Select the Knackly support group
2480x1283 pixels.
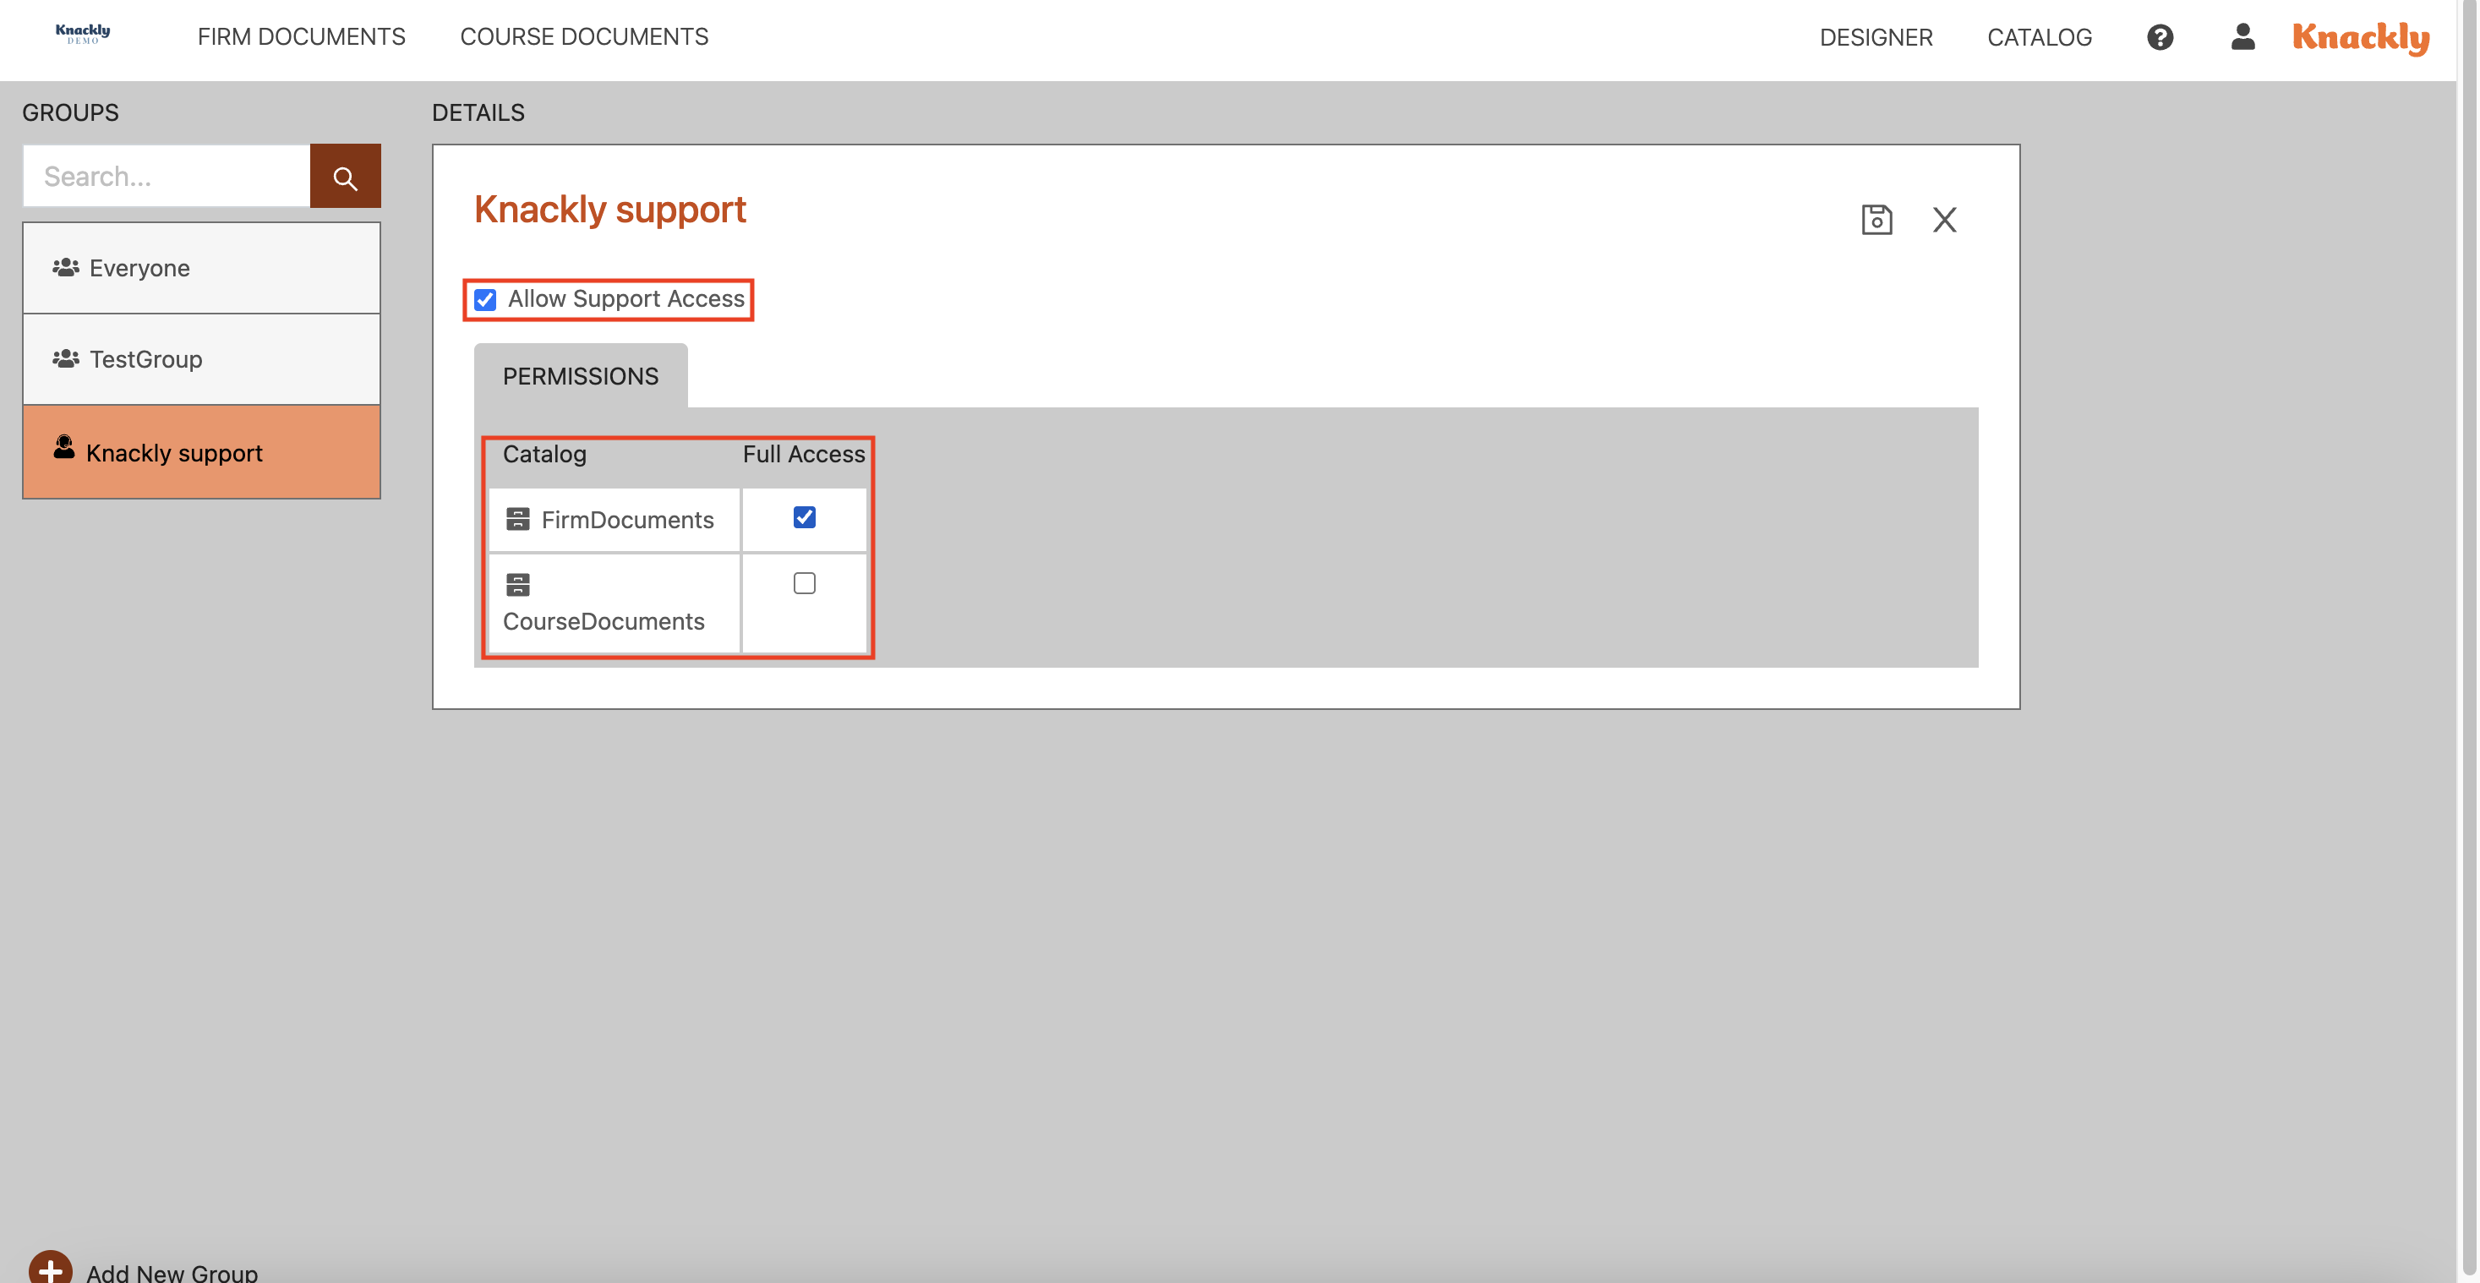(x=201, y=452)
